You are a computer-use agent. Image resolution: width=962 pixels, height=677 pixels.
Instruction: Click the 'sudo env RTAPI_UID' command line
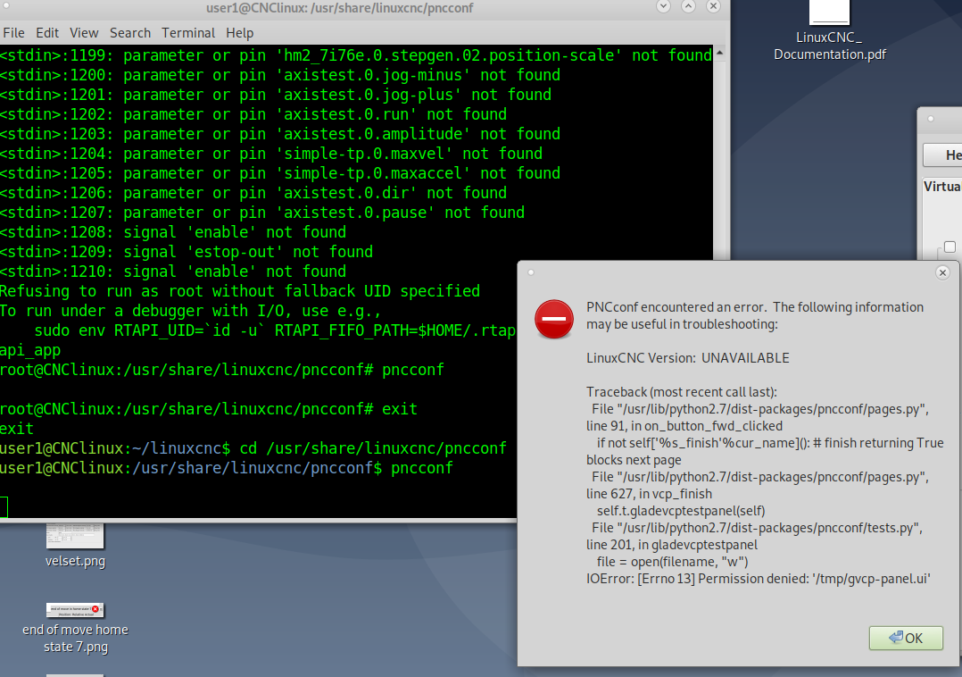click(x=275, y=330)
